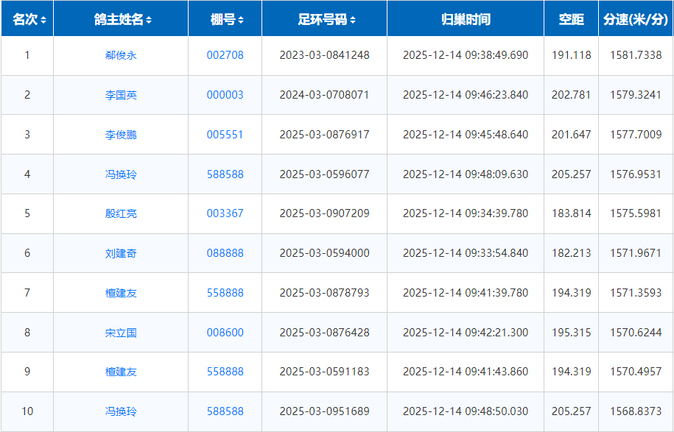
Task: Open owner link 郗俊永
Action: pos(121,56)
